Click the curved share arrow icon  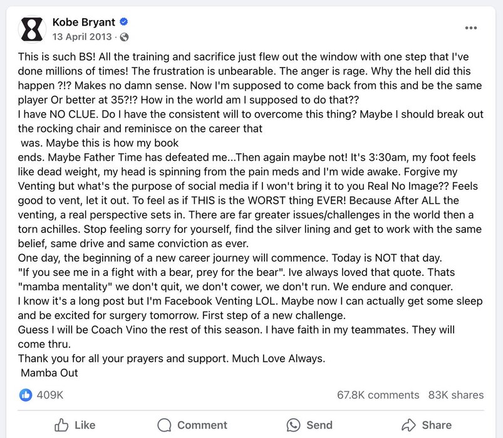click(408, 425)
